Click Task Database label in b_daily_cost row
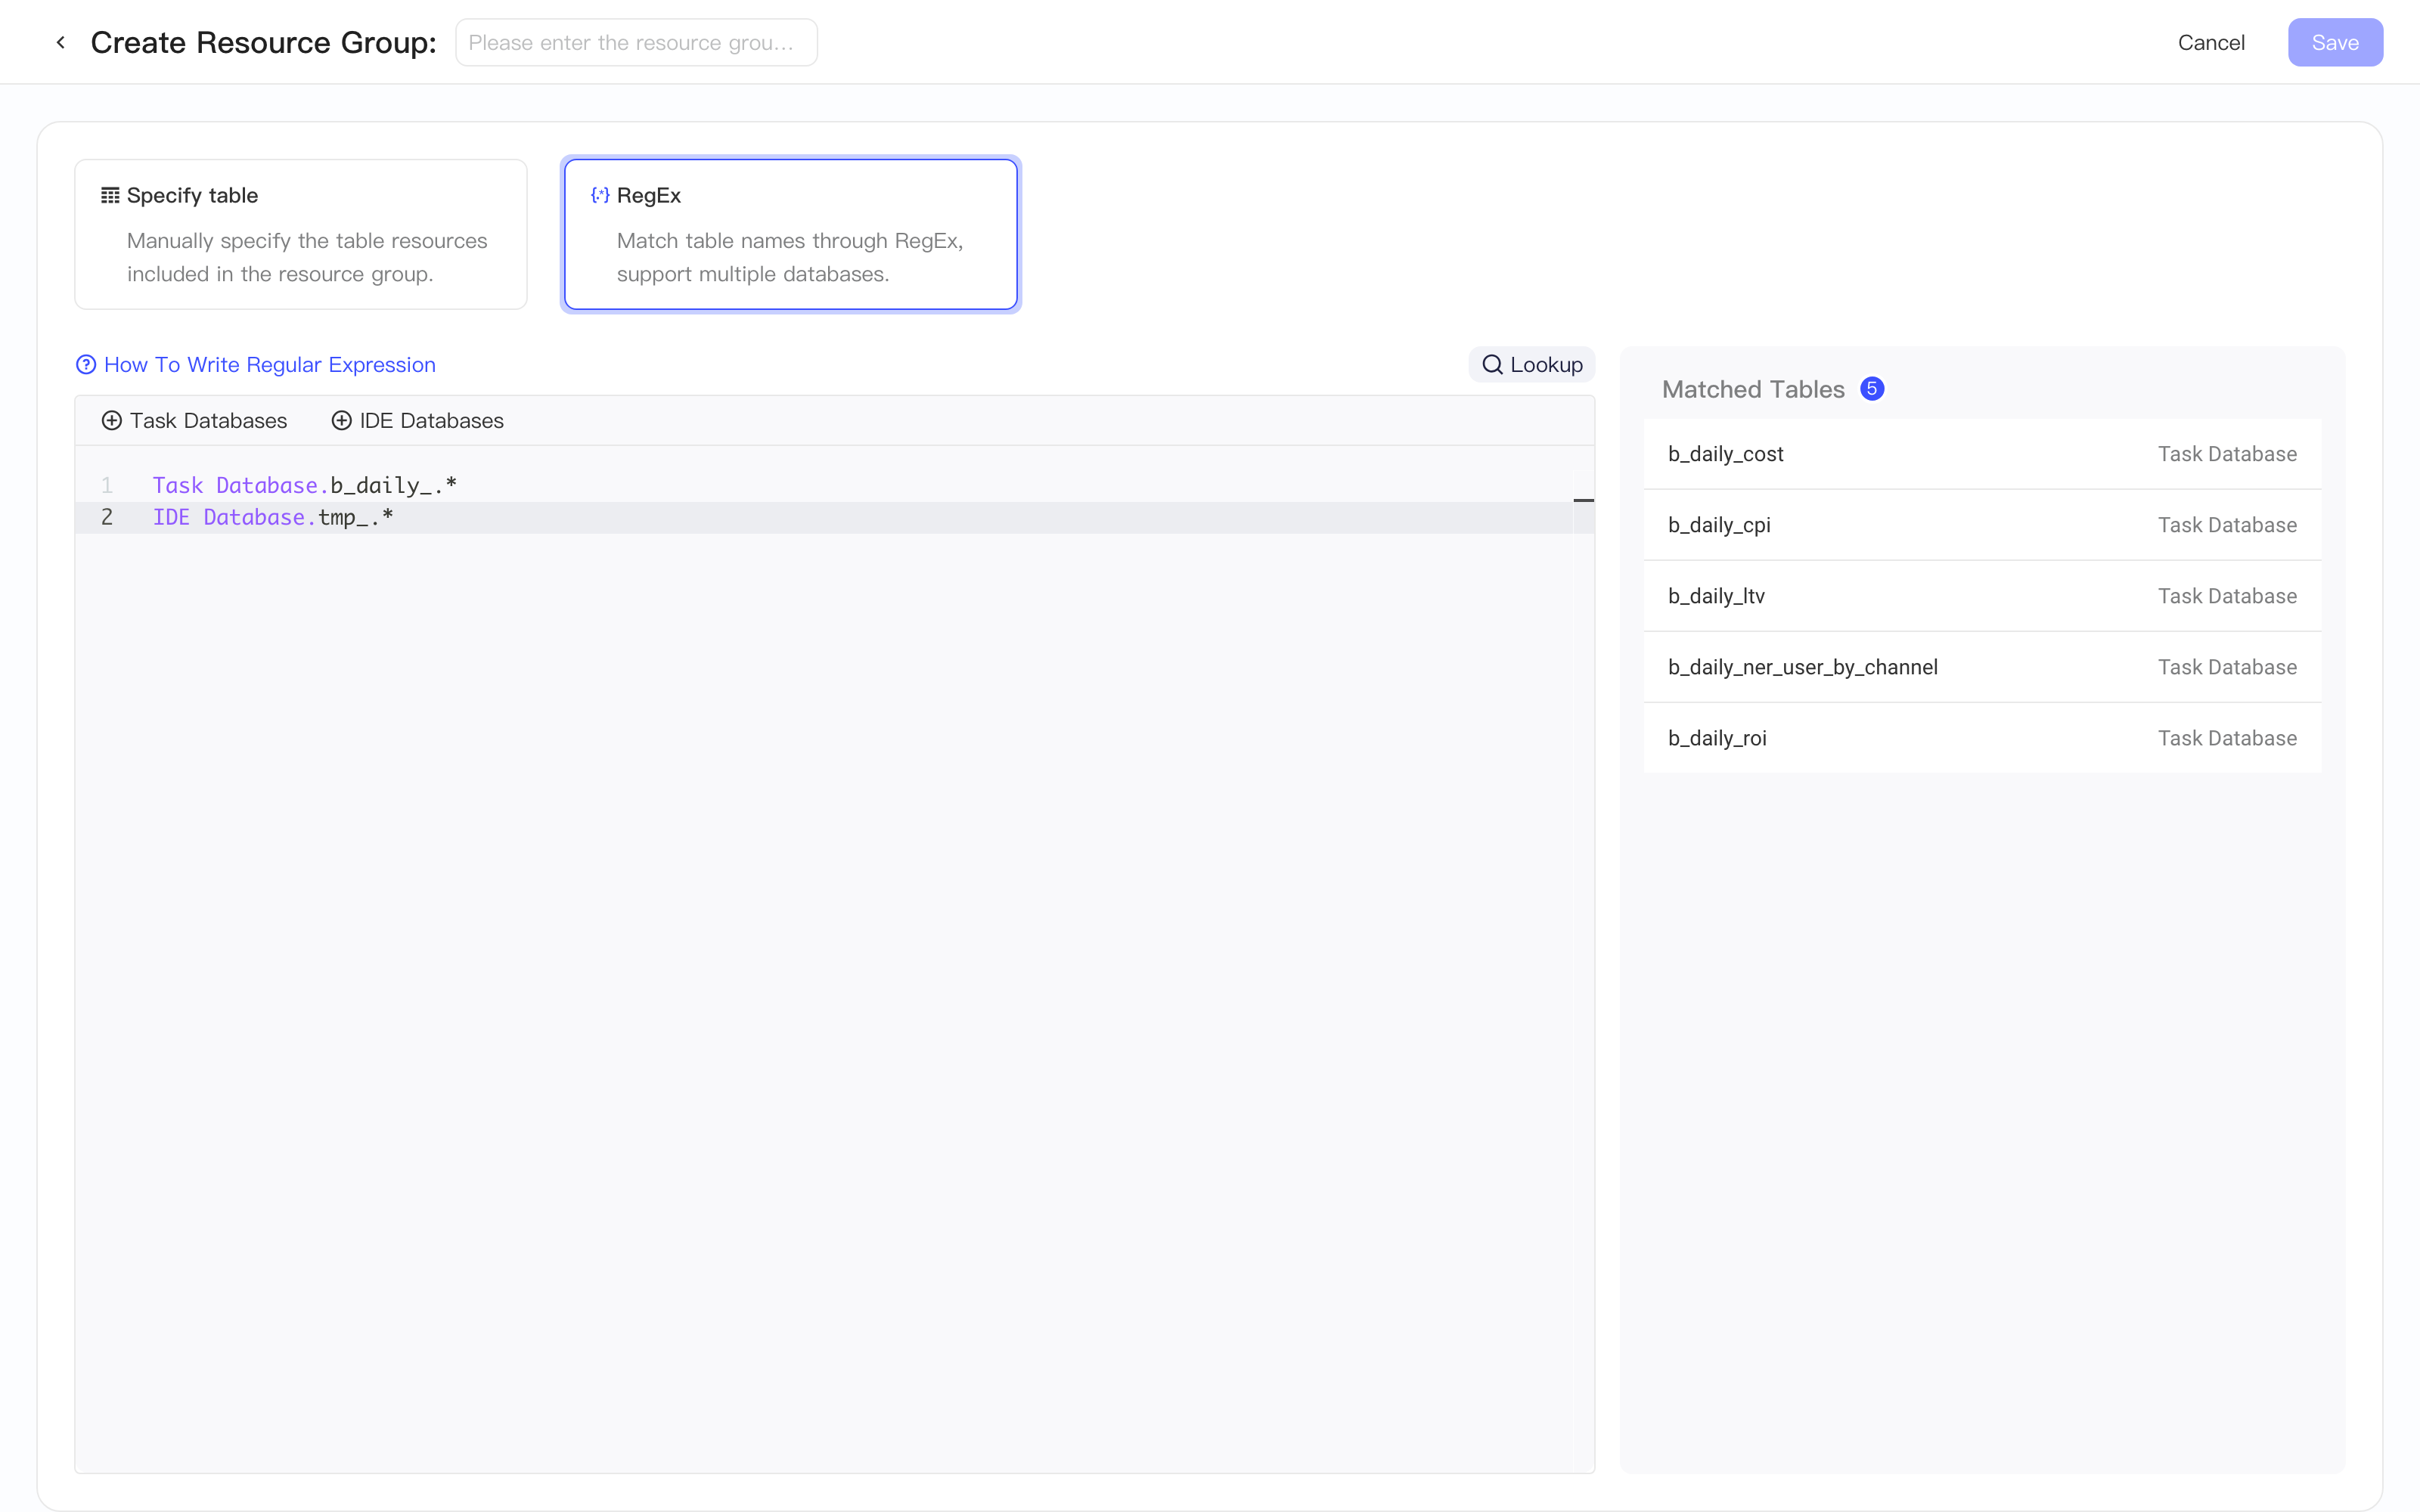This screenshot has height=1512, width=2420. [x=2227, y=454]
